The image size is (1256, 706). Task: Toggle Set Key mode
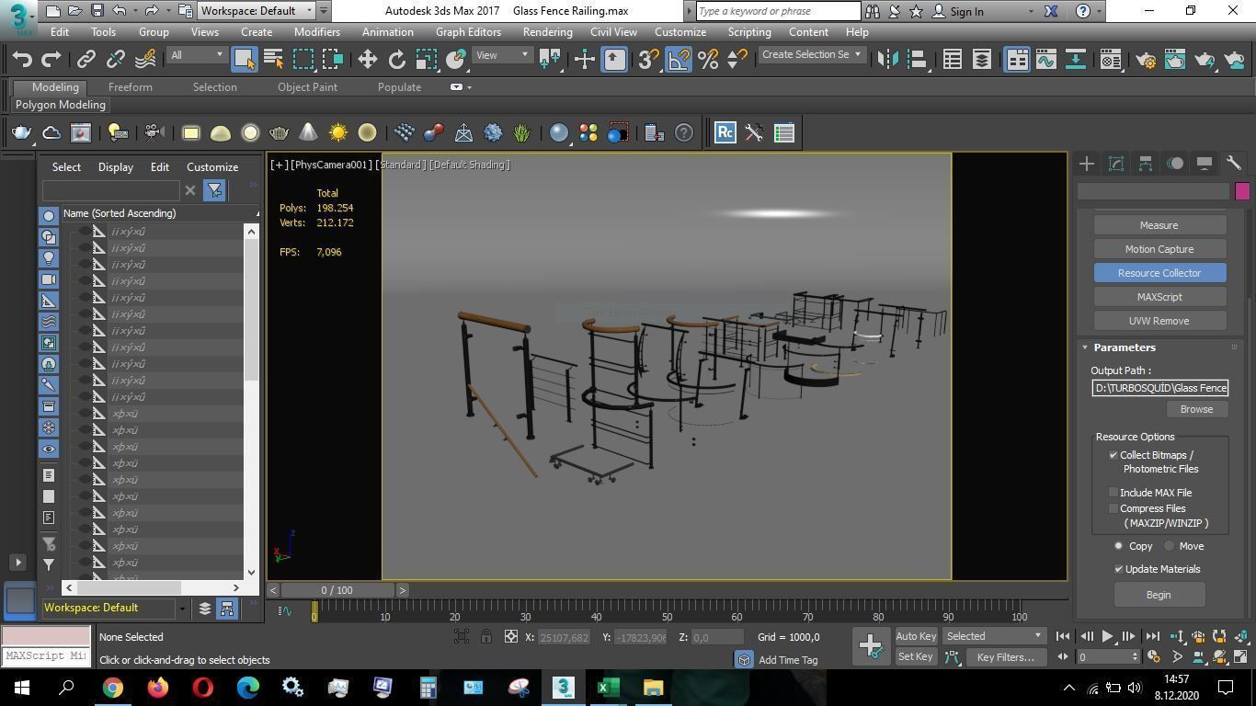(916, 656)
